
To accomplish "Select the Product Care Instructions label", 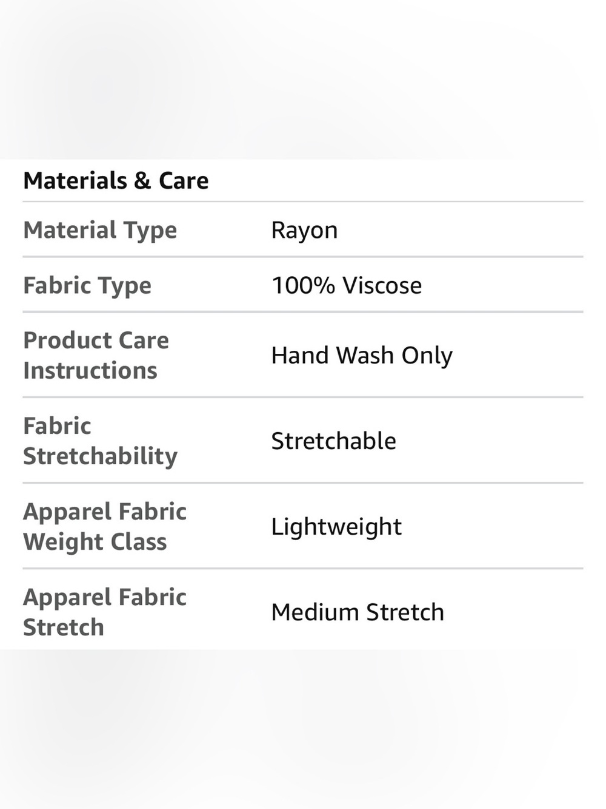I will tap(96, 355).
